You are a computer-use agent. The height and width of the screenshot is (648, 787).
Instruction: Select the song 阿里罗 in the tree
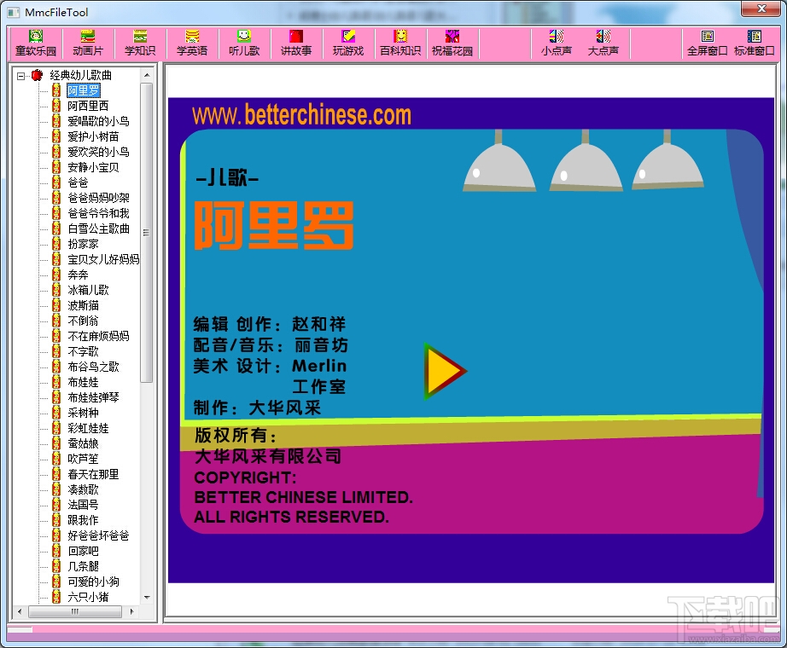[84, 90]
